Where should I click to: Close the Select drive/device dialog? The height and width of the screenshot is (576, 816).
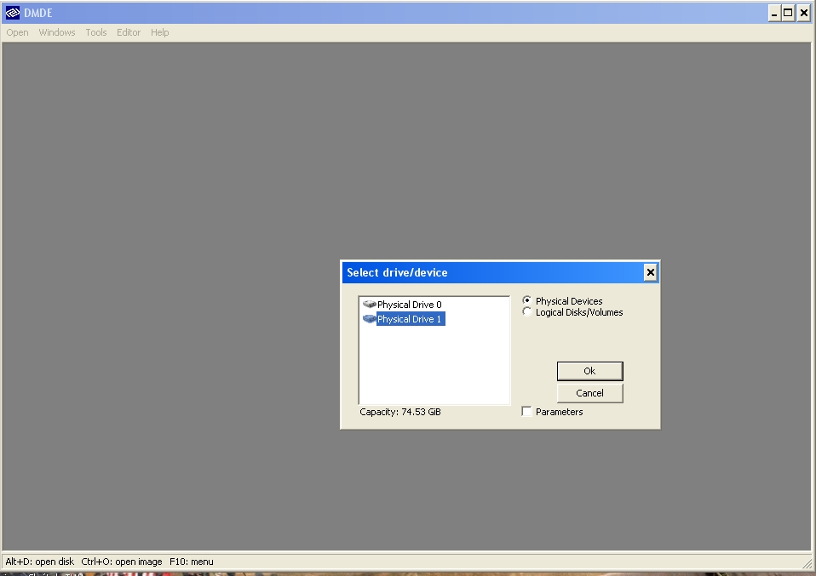coord(650,272)
